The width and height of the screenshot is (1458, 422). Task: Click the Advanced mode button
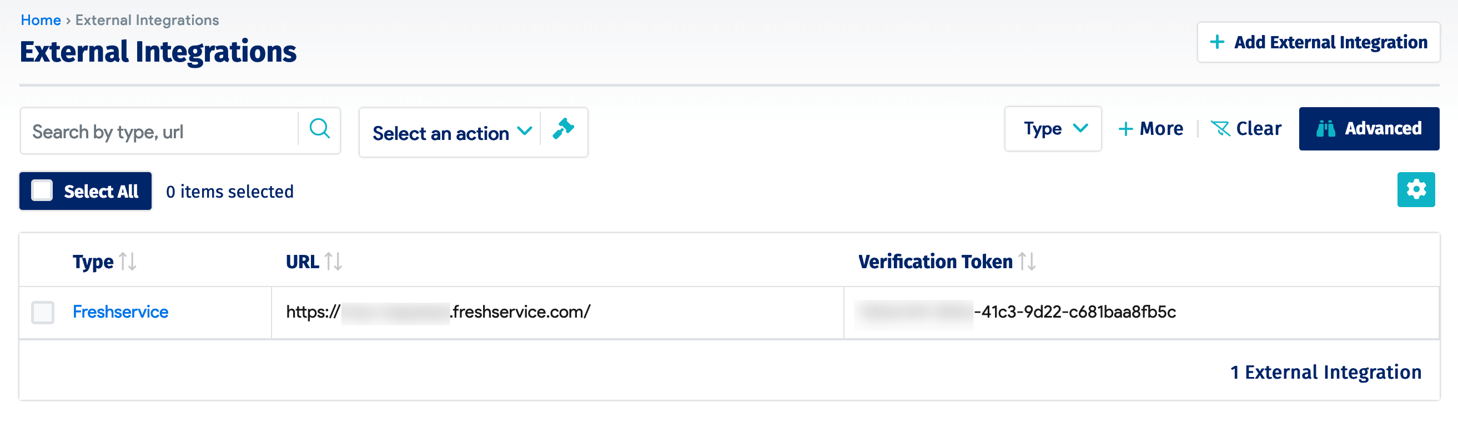point(1370,128)
